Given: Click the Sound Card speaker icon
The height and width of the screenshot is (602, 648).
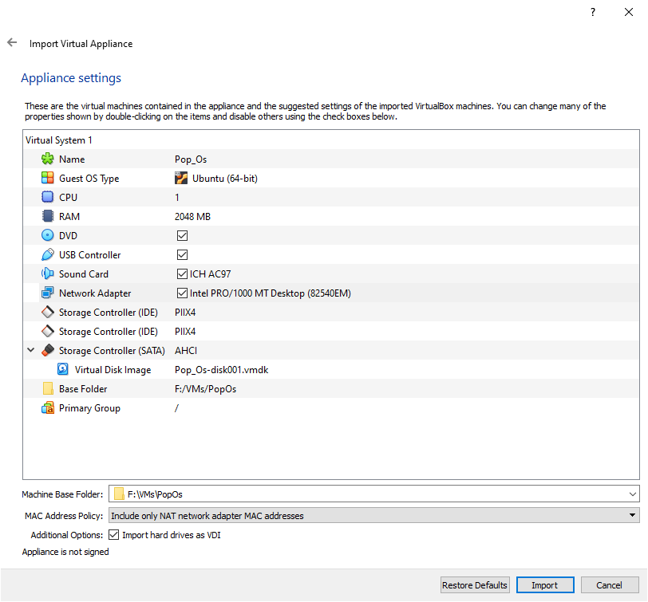Looking at the screenshot, I should pyautogui.click(x=48, y=273).
